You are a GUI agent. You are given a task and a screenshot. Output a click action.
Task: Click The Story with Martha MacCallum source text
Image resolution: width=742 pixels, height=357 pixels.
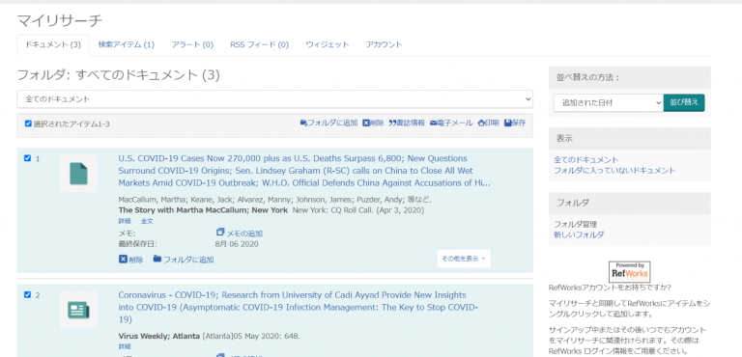tap(203, 210)
